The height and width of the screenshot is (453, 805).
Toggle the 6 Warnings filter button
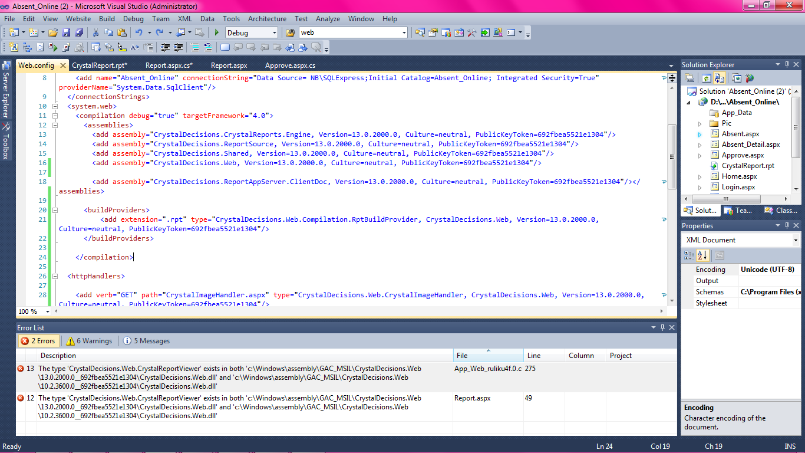tap(89, 341)
